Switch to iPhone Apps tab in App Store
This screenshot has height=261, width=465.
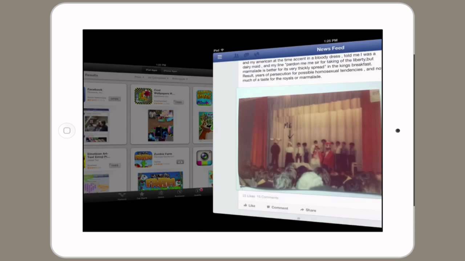pos(170,71)
